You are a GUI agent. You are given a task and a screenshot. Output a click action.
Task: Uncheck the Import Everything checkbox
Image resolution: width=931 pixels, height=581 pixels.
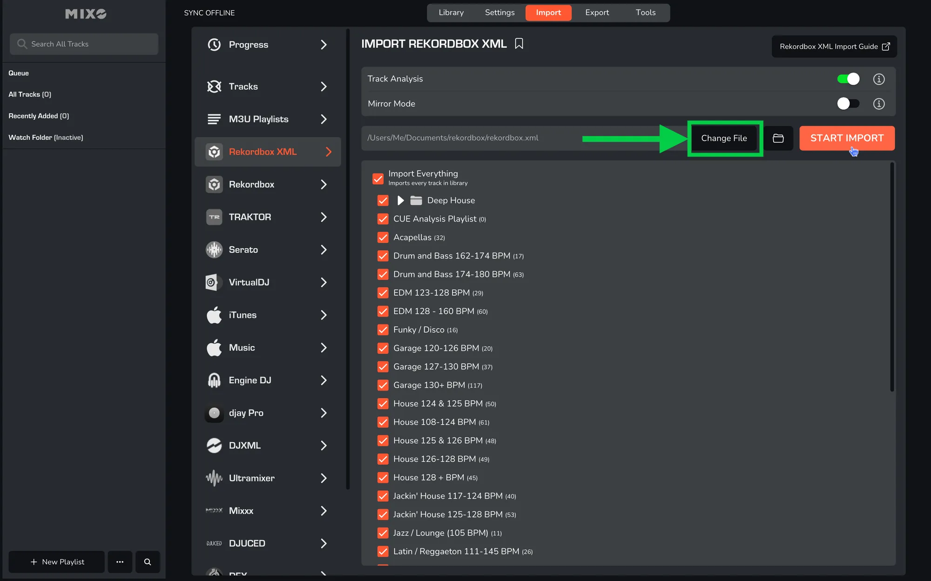[x=378, y=178]
